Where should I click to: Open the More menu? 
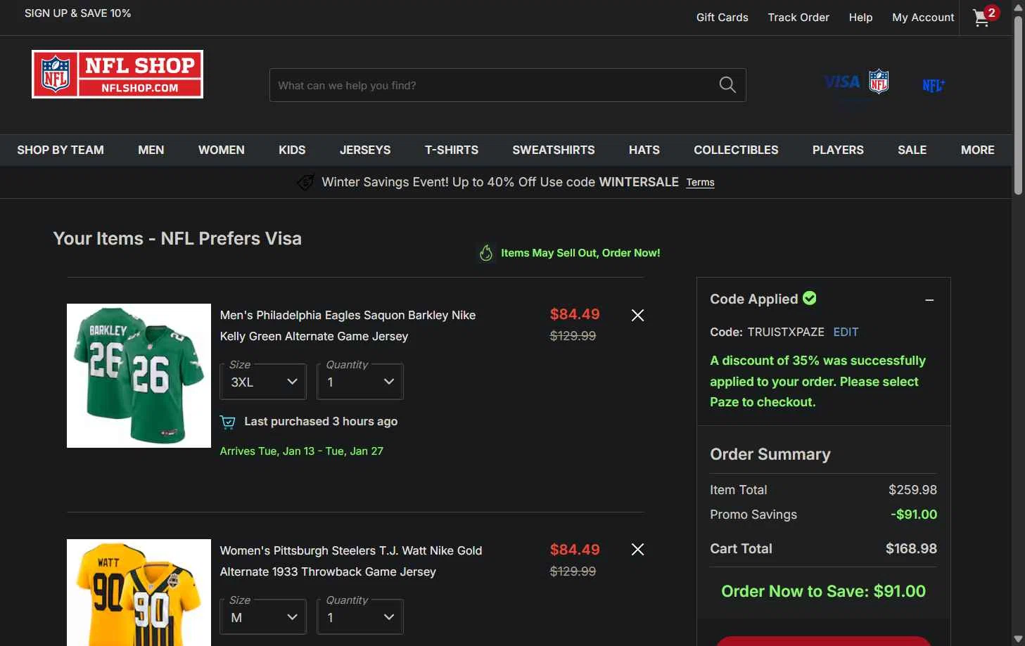(978, 150)
